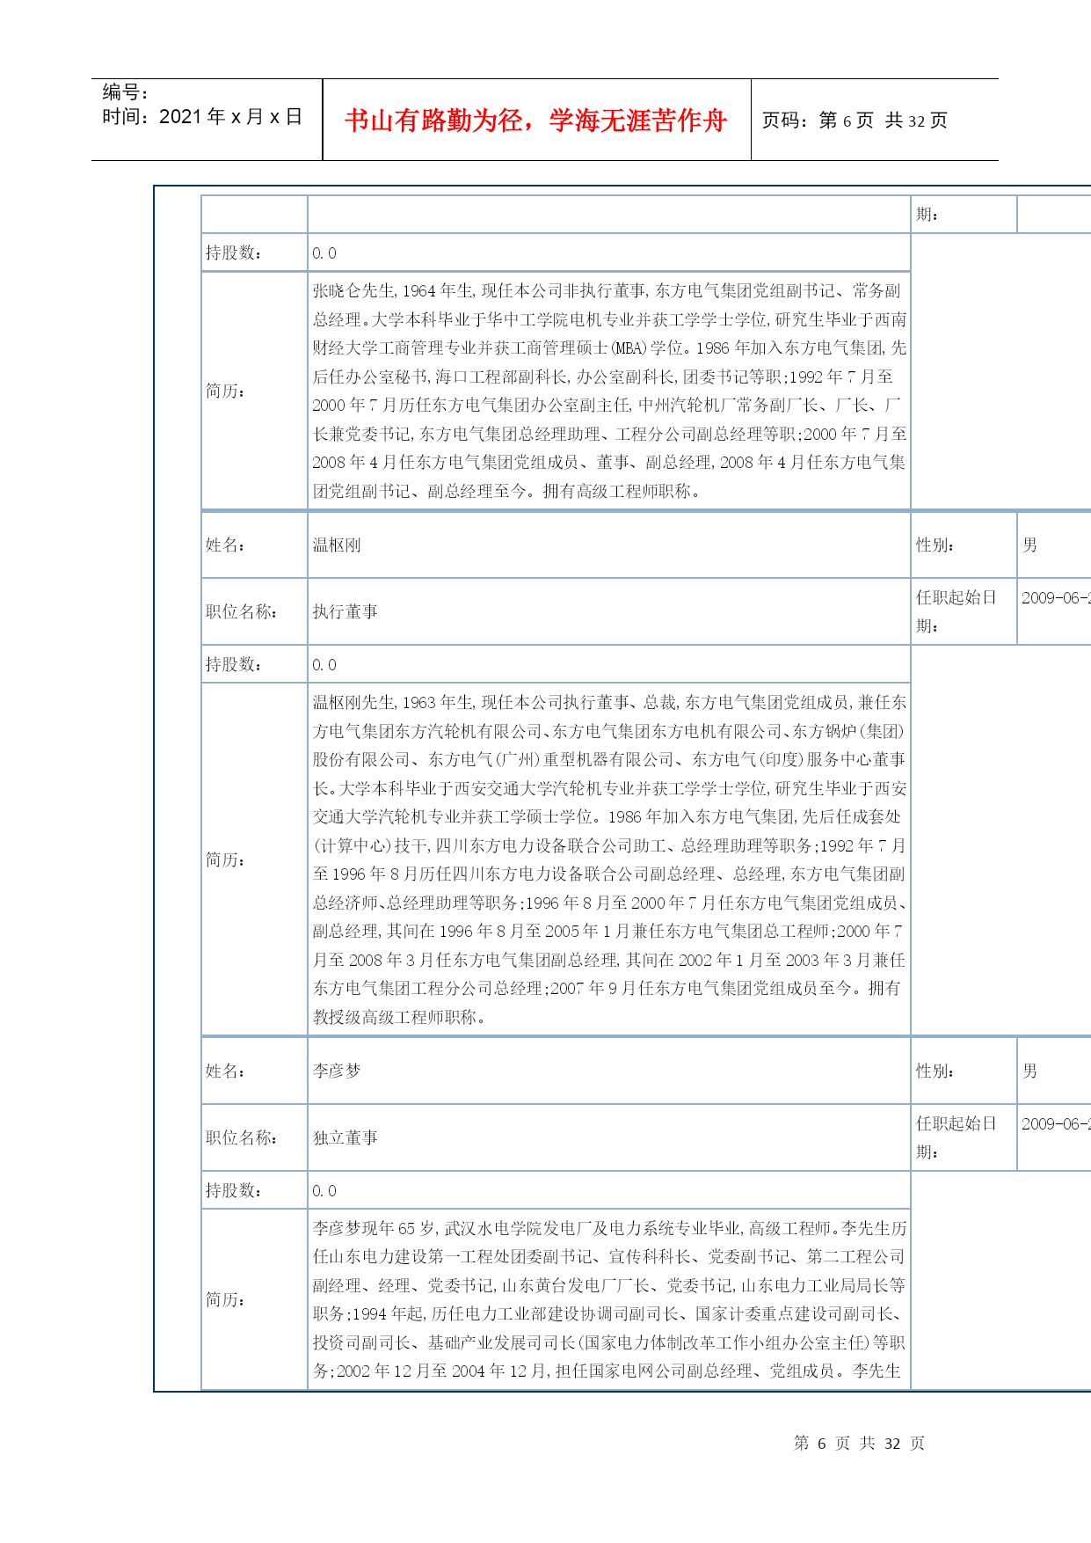Select the name cell 李彦梦

pyautogui.click(x=337, y=1071)
